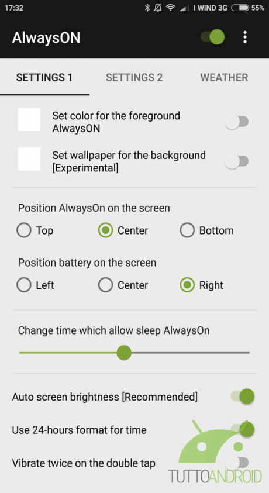Tap the Wi-Fi status icon

[x=171, y=8]
